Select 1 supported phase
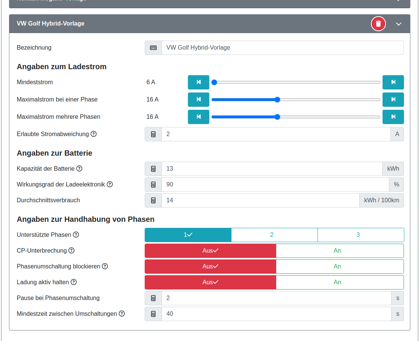The image size is (419, 341). click(188, 235)
